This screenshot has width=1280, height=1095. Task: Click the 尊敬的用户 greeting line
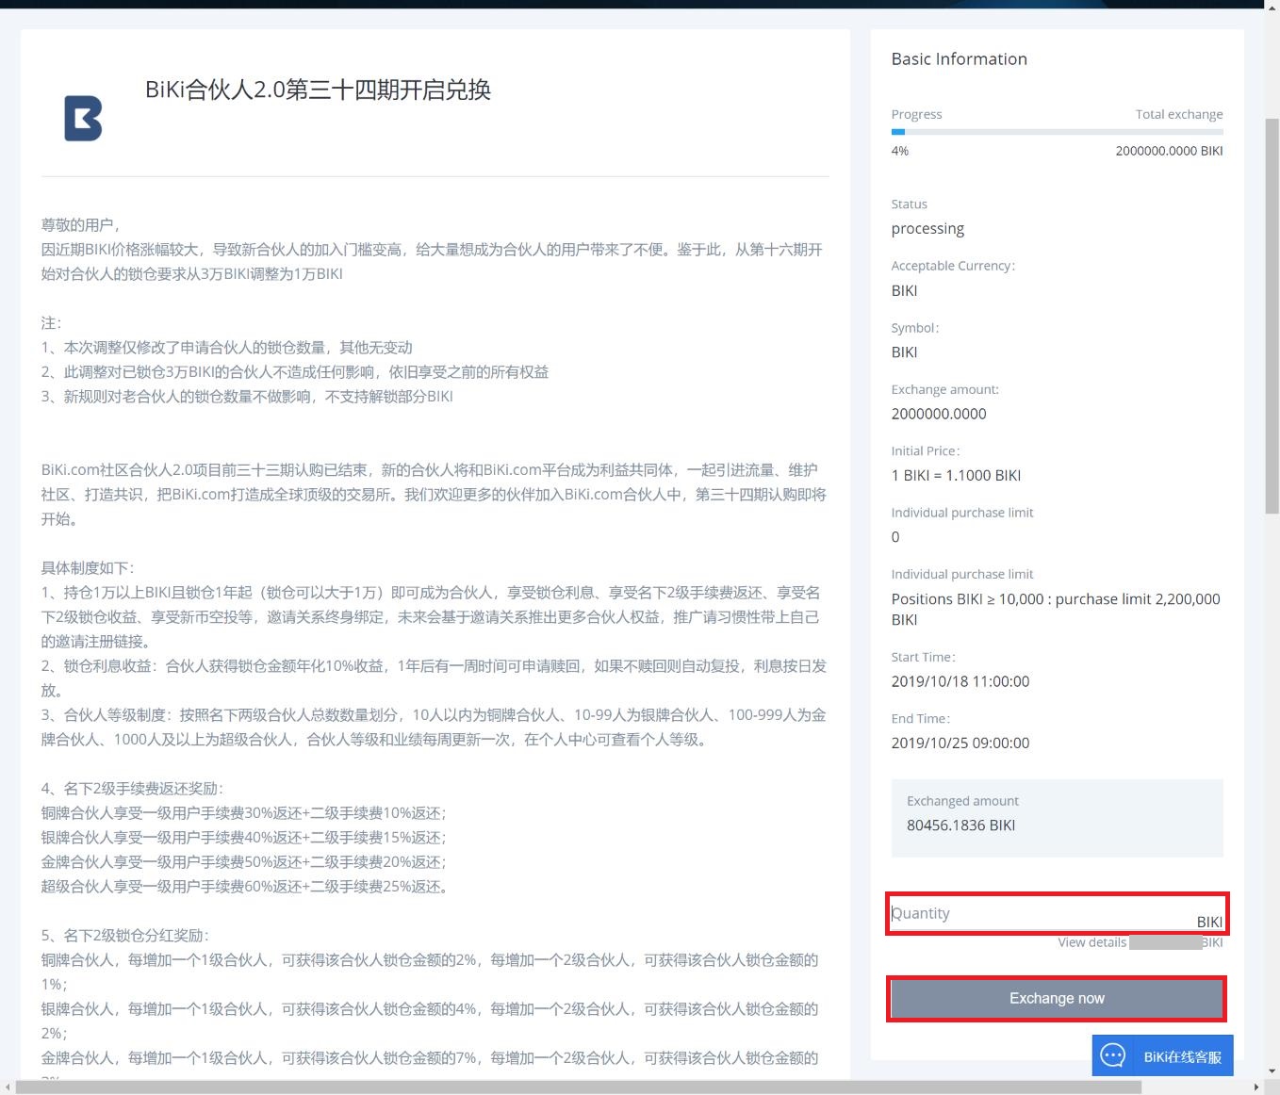click(x=80, y=225)
